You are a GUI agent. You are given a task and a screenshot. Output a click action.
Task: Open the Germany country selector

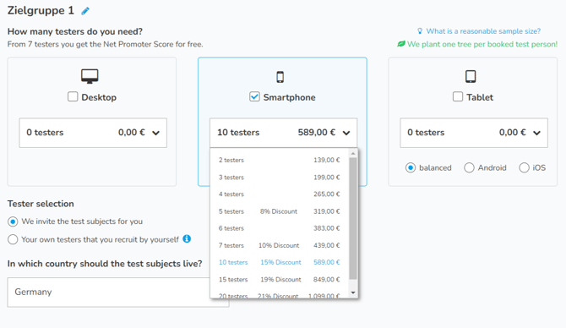tap(118, 292)
